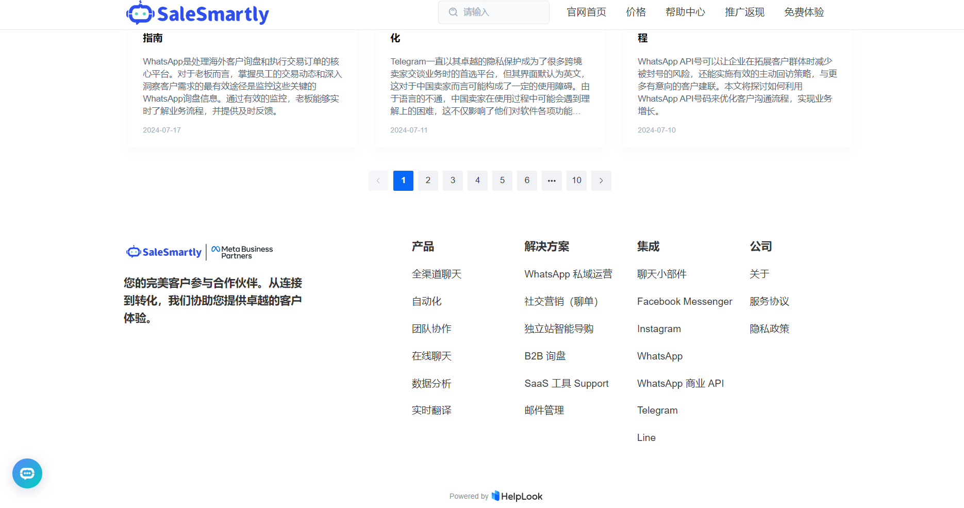Open WhatsApp 商业 API link

click(x=680, y=384)
